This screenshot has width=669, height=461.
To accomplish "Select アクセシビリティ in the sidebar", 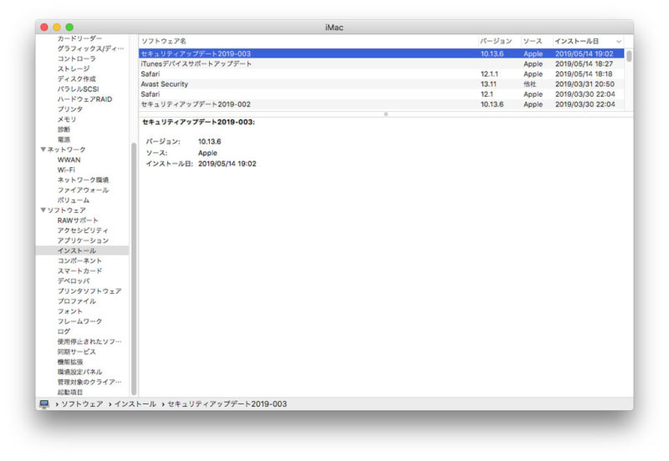I will 83,230.
